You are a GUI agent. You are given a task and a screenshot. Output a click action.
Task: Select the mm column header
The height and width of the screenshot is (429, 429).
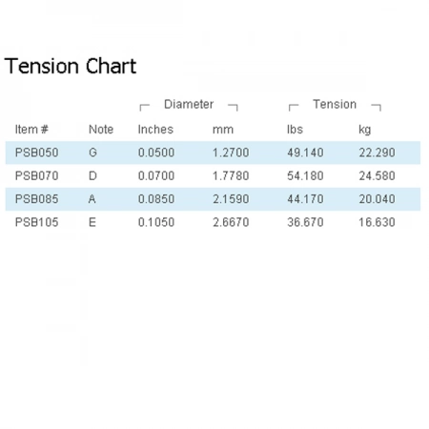pyautogui.click(x=223, y=130)
